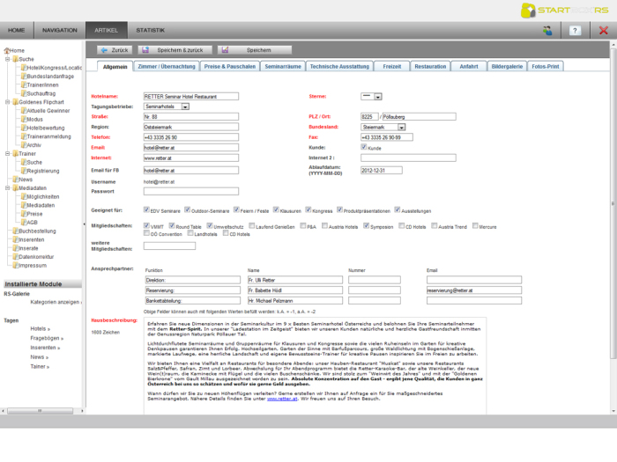The image size is (617, 462).
Task: Click the user accounts icon in top bar
Action: click(547, 30)
